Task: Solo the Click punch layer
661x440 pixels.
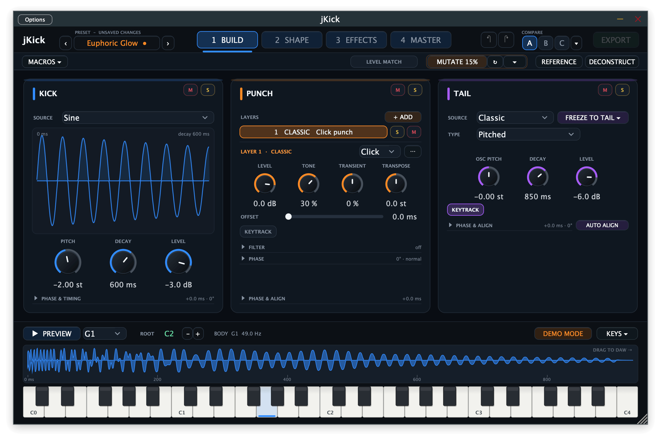Action: coord(397,132)
